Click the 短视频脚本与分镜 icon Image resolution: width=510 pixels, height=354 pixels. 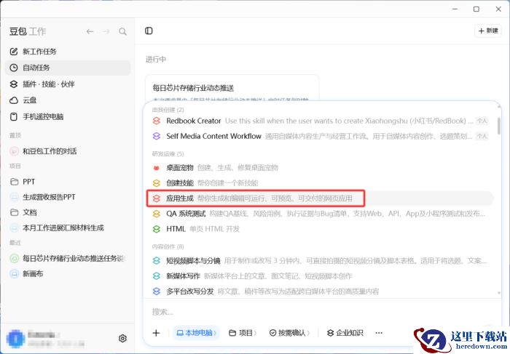tap(157, 260)
